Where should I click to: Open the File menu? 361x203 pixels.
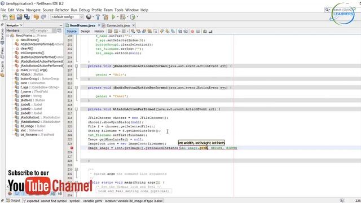tap(3, 10)
